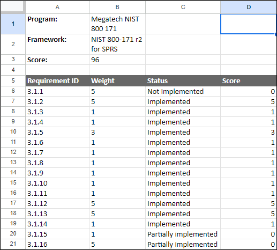
Task: Click requirement ID 3.1.12 cell
Action: pyautogui.click(x=57, y=203)
